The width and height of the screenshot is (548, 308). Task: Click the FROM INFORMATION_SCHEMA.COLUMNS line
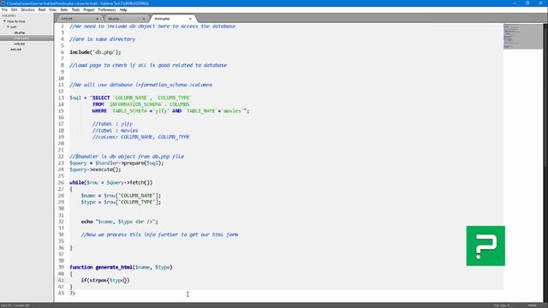[x=141, y=104]
